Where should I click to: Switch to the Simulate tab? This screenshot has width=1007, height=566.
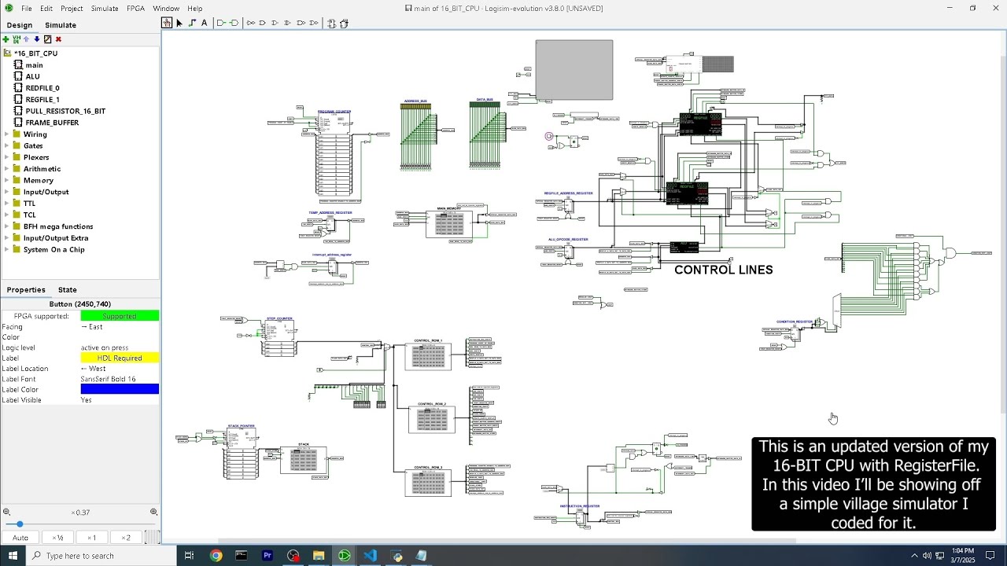click(61, 25)
